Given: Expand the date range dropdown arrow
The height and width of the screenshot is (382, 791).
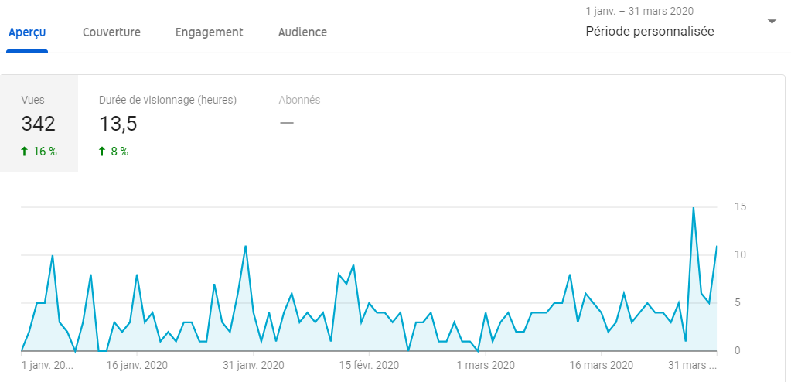Looking at the screenshot, I should [771, 22].
